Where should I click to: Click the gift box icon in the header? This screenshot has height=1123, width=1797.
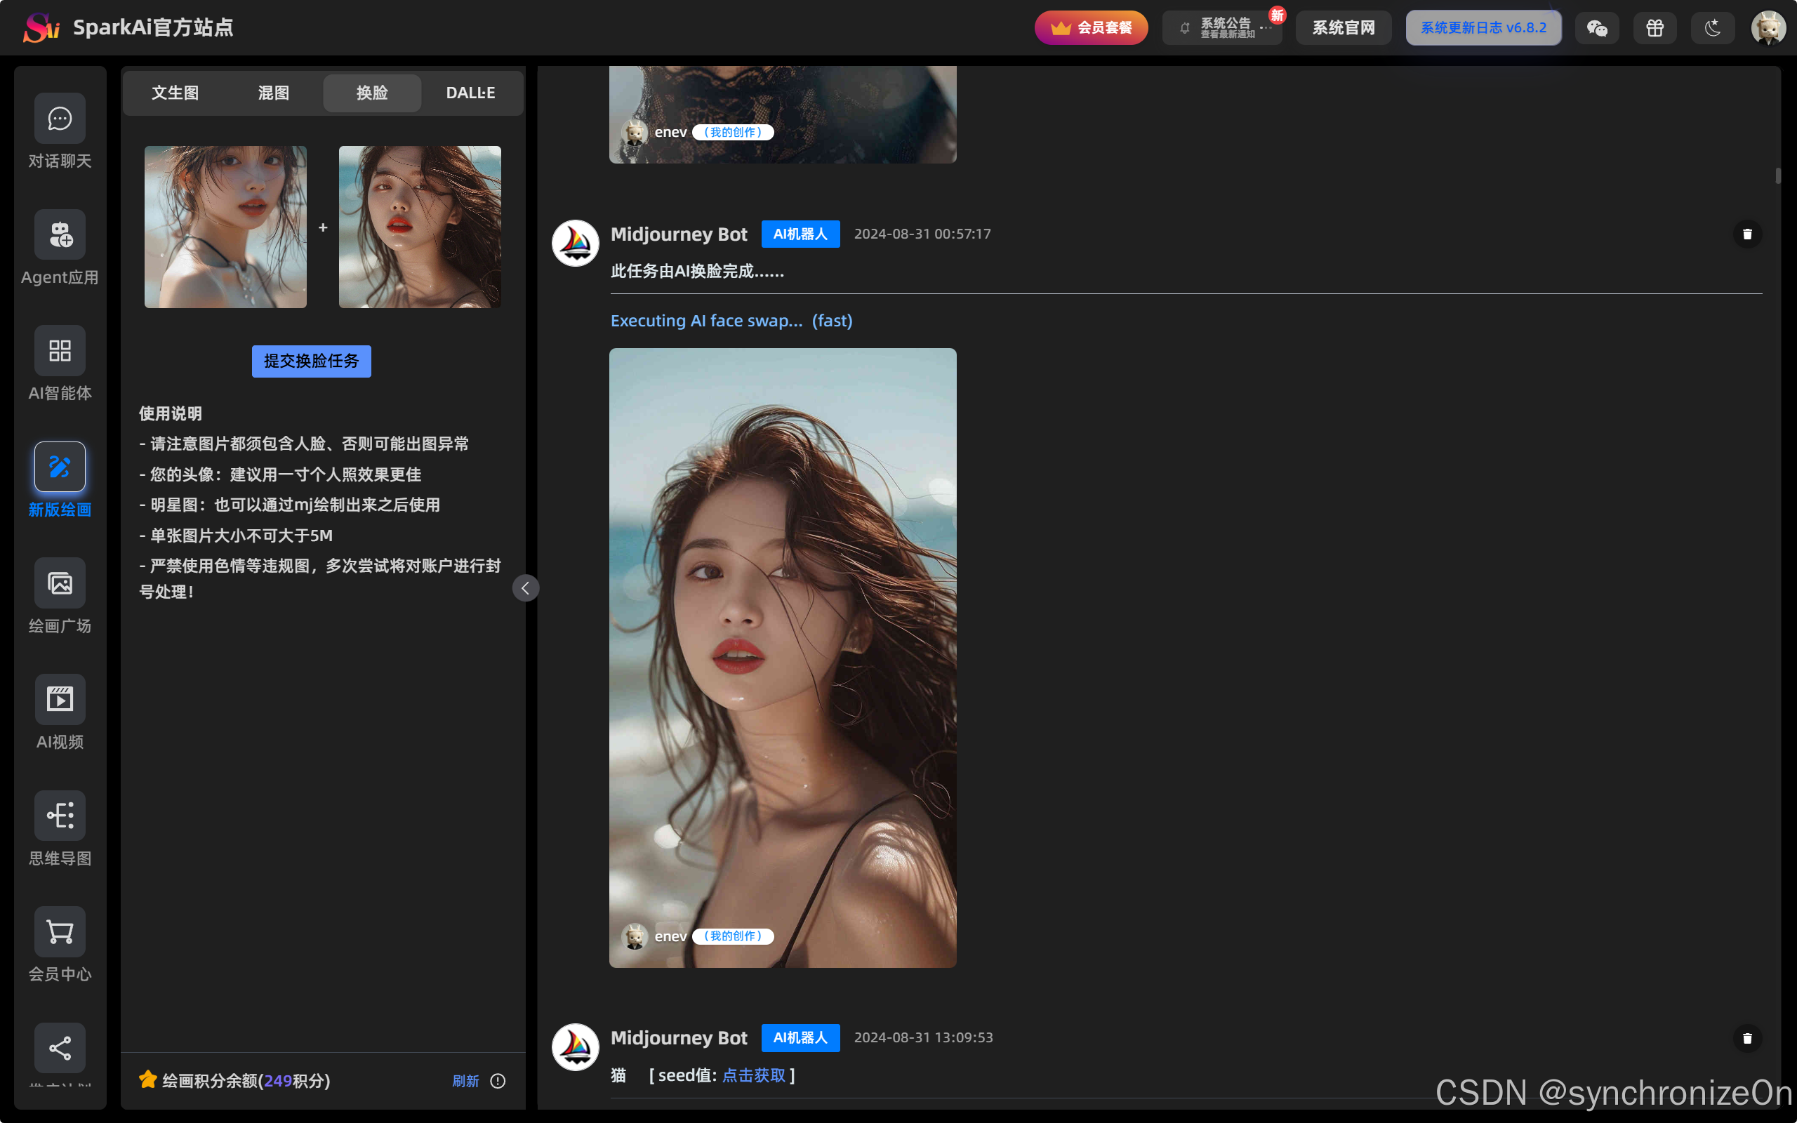[x=1655, y=28]
